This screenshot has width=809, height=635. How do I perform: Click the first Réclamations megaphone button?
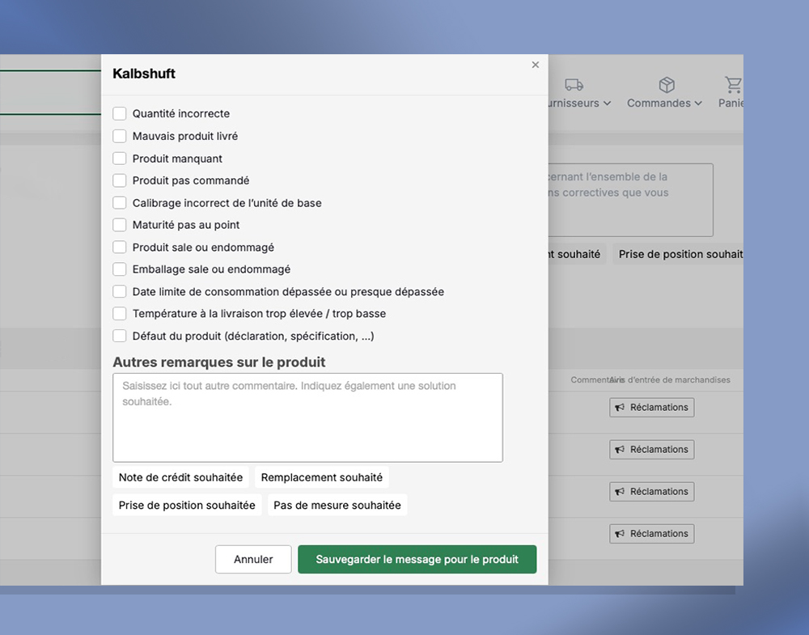pos(651,408)
